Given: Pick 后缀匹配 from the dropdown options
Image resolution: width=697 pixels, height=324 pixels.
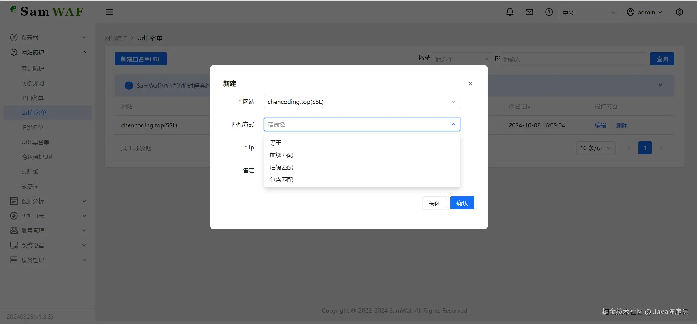Looking at the screenshot, I should tap(281, 167).
